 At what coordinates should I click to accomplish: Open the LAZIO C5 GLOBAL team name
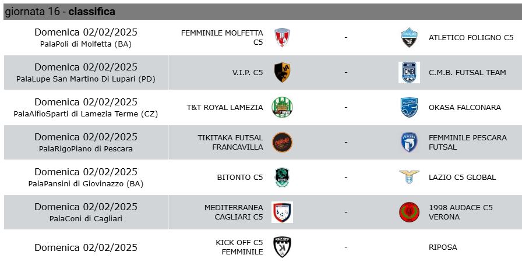click(463, 177)
